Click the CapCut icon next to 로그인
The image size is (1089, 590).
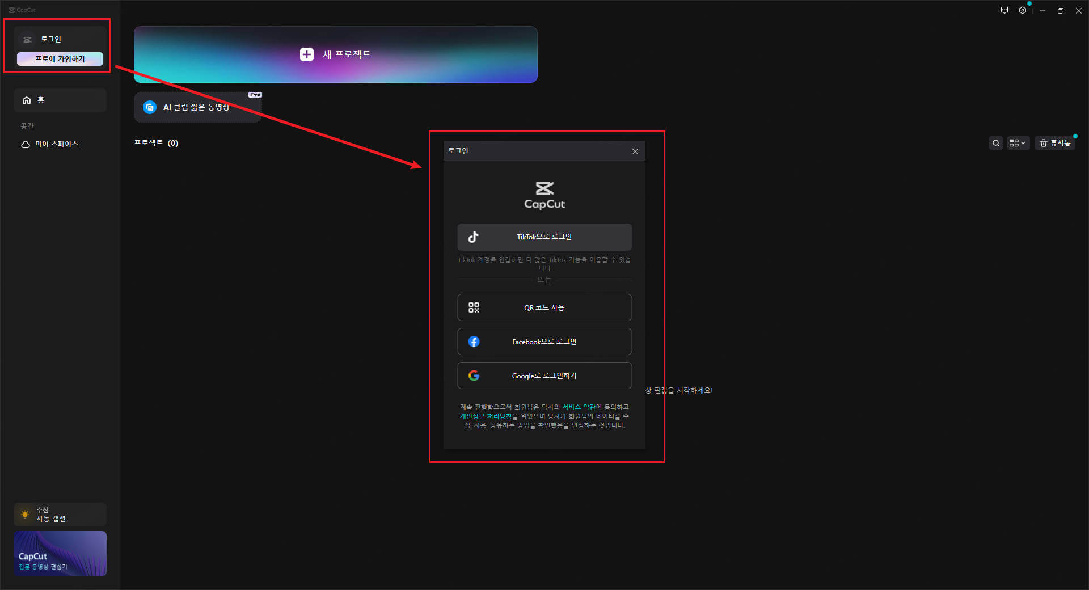click(x=27, y=40)
